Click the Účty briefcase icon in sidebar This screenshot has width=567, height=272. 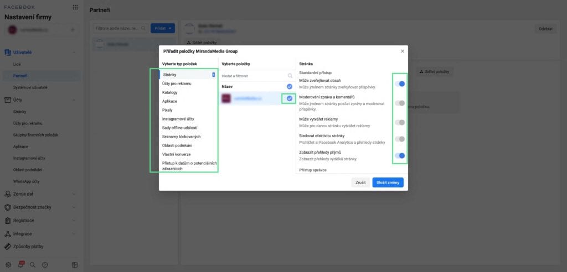pos(8,100)
